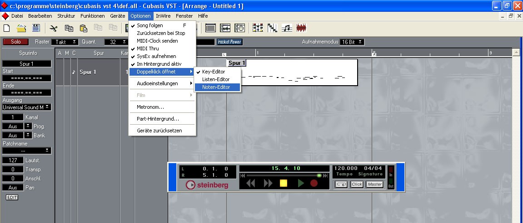Open a file with the folder icon

(x=21, y=28)
